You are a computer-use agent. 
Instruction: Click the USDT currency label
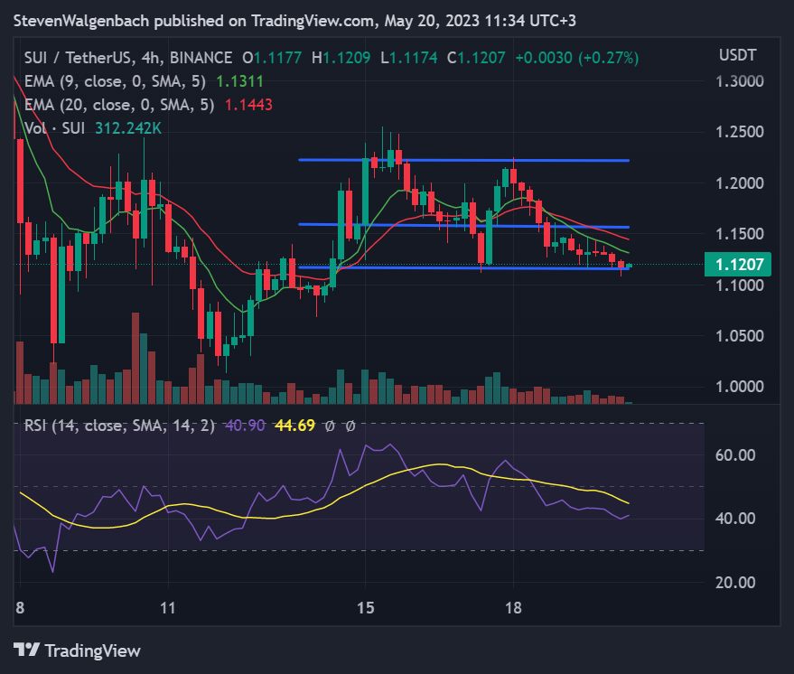(737, 55)
